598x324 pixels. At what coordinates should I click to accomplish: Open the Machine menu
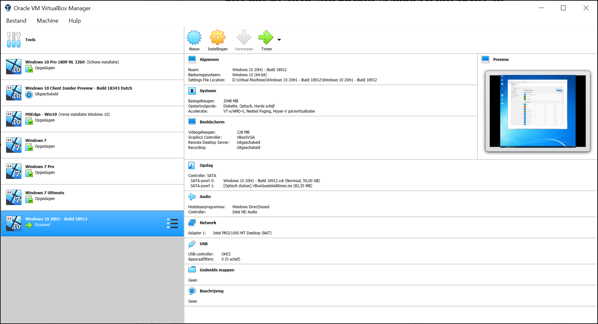pos(48,21)
